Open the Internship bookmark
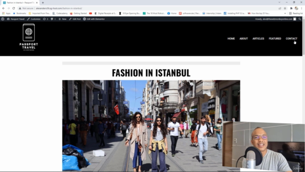Screen dimensions: 305x172 (212, 13)
